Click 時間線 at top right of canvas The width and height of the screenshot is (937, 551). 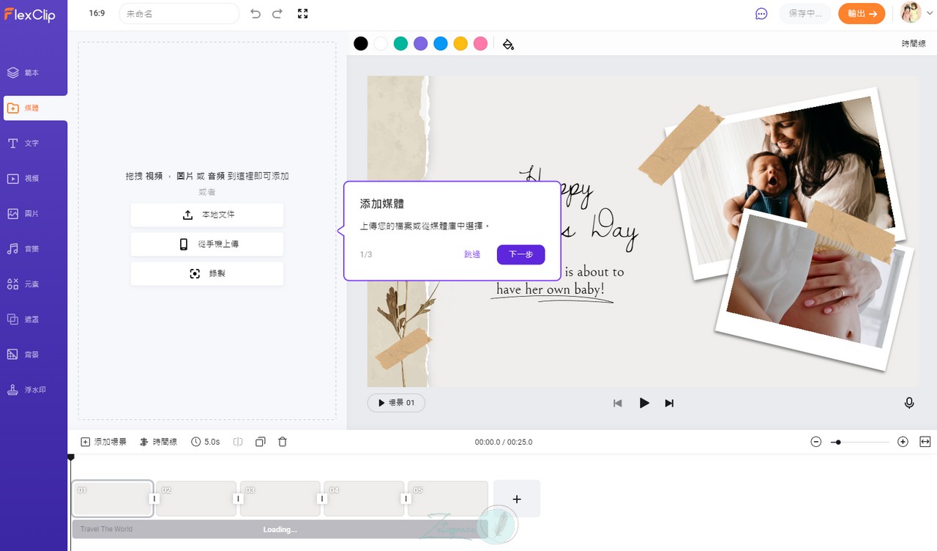[914, 44]
